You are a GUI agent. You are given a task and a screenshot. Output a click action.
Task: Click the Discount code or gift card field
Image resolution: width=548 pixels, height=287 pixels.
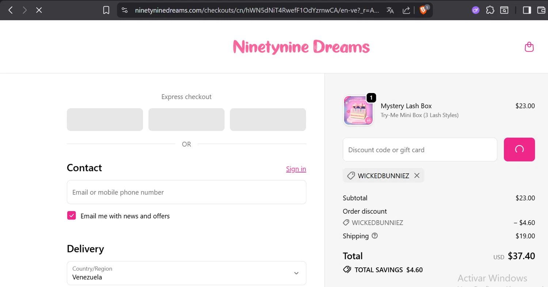(420, 150)
